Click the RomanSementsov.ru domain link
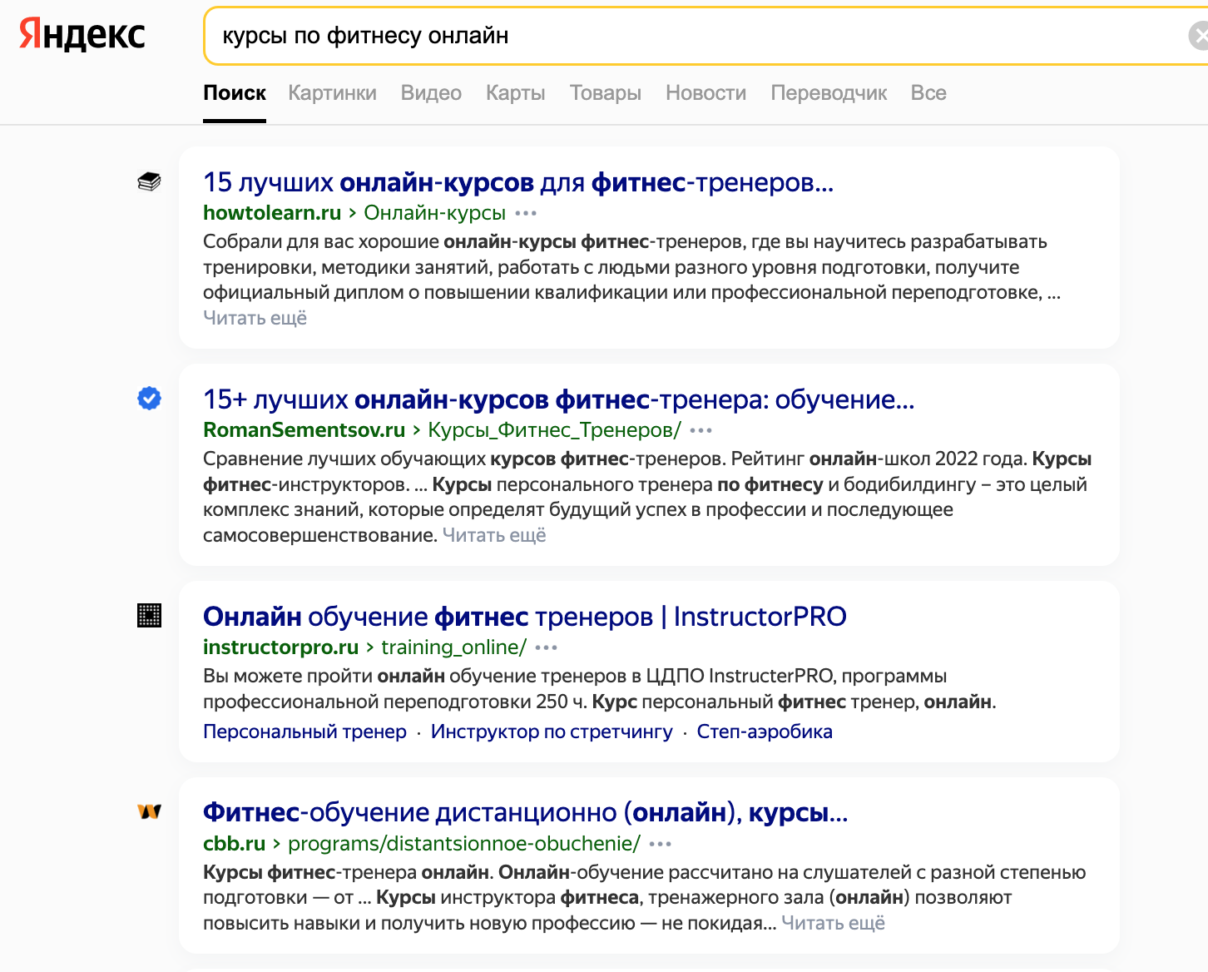1208x972 pixels. pyautogui.click(x=304, y=430)
